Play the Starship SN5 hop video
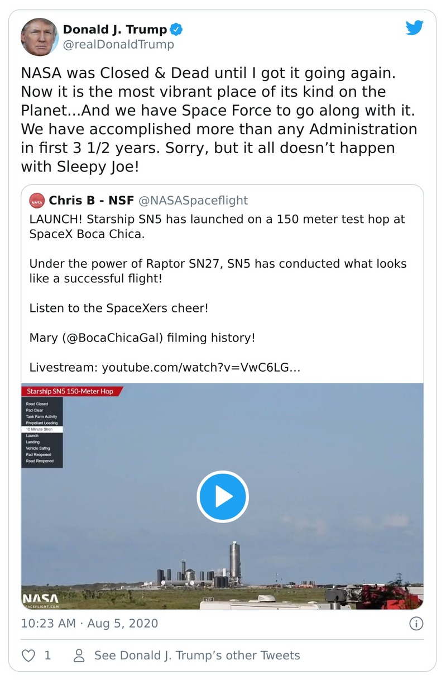 222,496
